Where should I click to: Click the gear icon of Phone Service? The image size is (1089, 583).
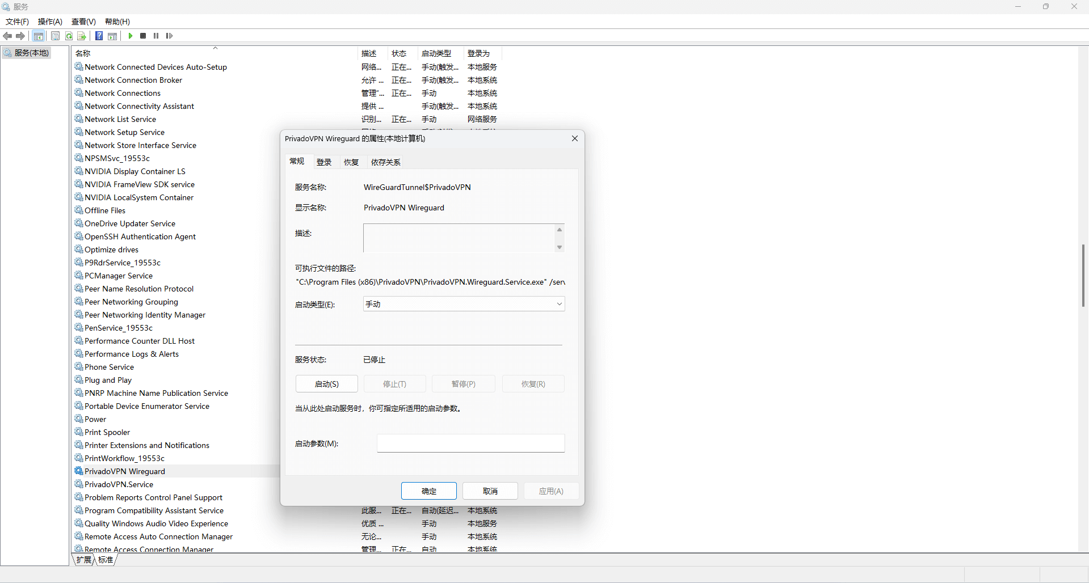[79, 367]
